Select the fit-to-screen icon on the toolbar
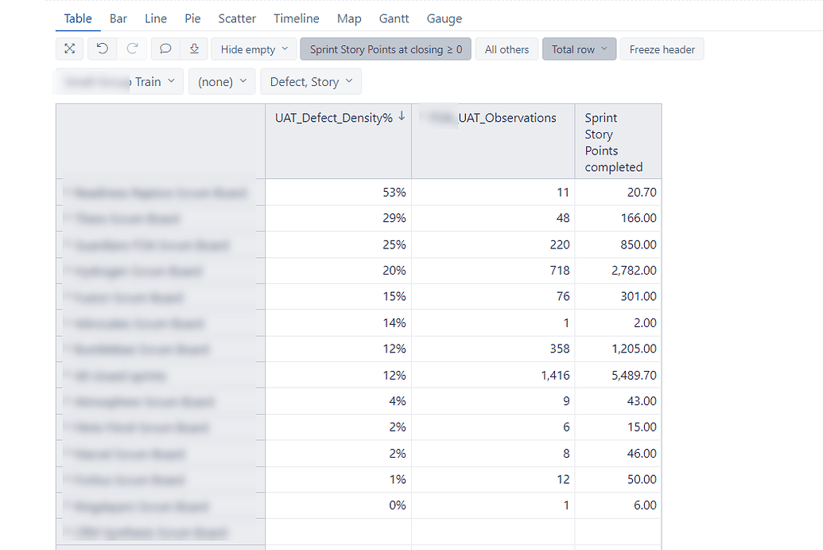Screen dimensions: 823x550 69,49
